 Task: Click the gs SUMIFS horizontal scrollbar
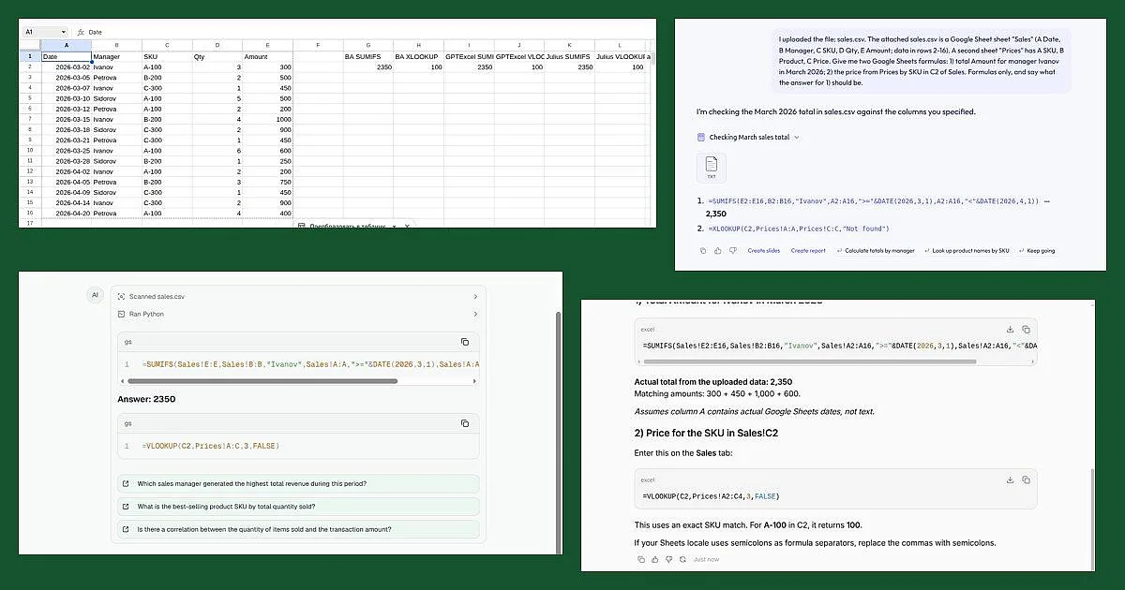pyautogui.click(x=262, y=381)
